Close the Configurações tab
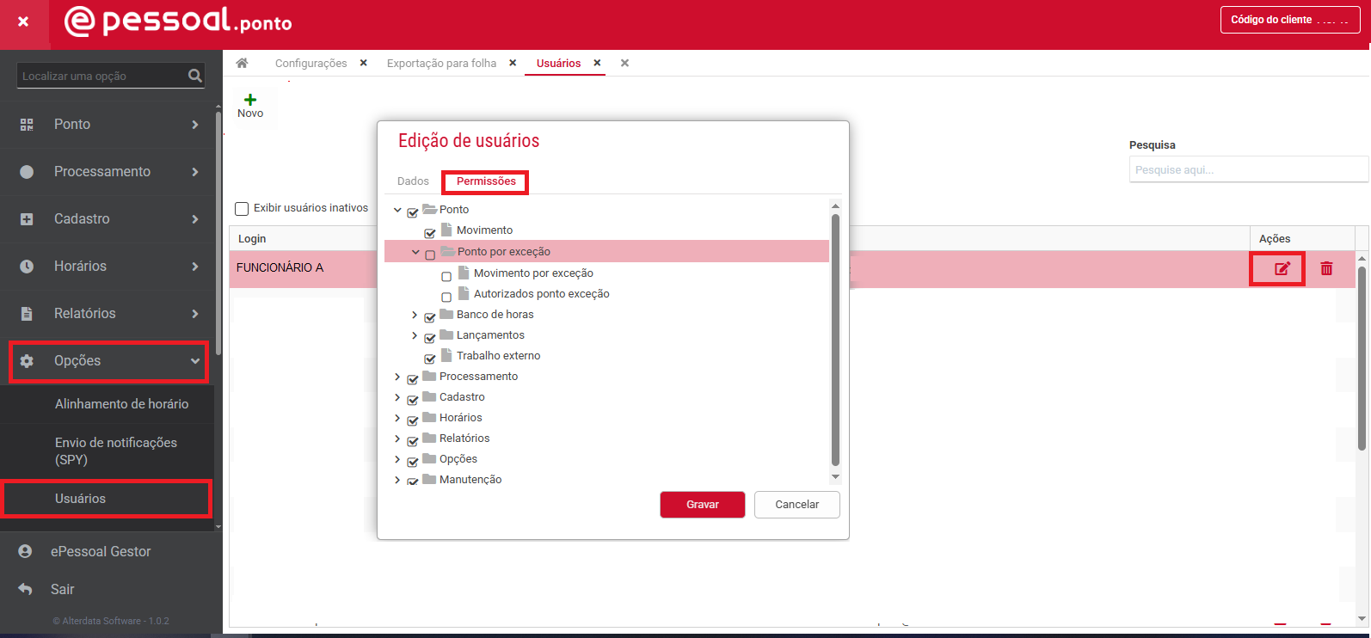Screen dimensions: 1371x638 tap(364, 63)
